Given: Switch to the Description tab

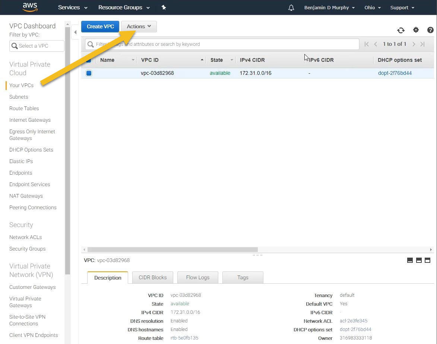Looking at the screenshot, I should click(x=108, y=278).
